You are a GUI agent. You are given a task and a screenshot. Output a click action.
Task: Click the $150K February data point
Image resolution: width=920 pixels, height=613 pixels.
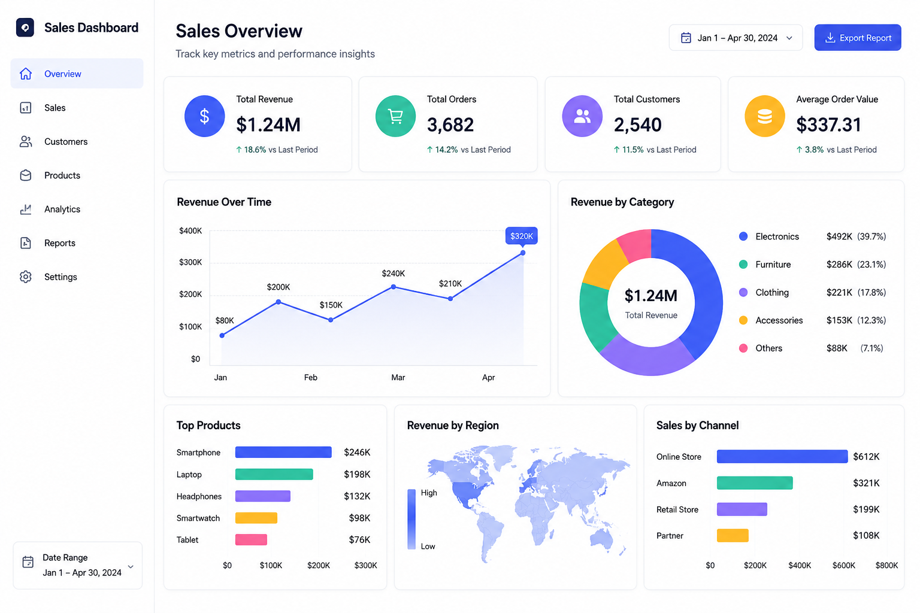pos(331,320)
